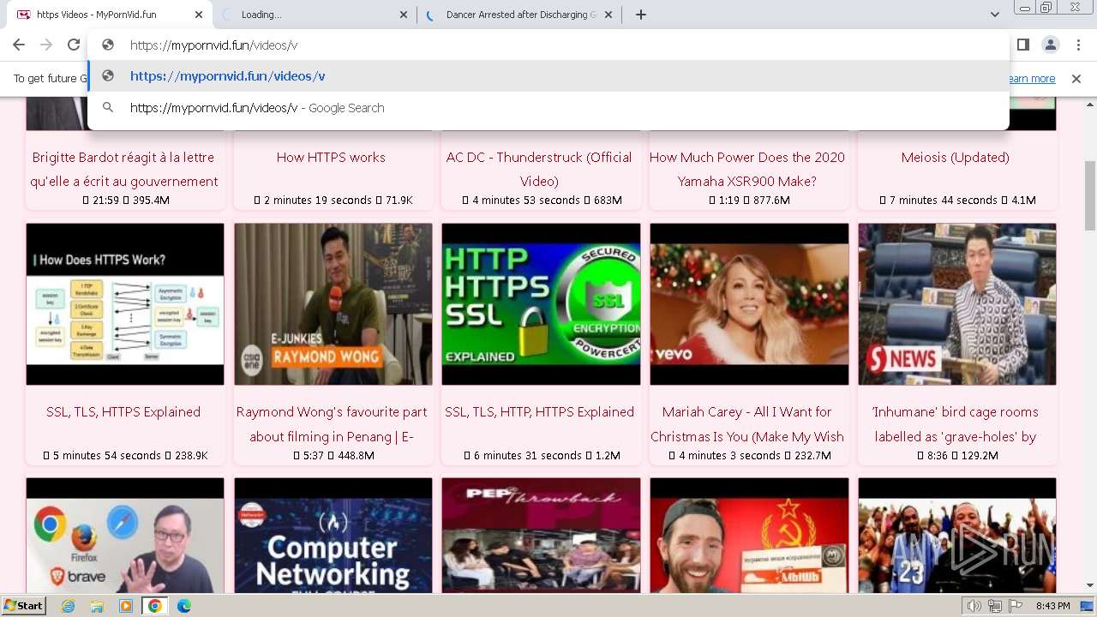The height and width of the screenshot is (617, 1097).
Task: Click the scrollbar down arrow
Action: (x=1090, y=586)
